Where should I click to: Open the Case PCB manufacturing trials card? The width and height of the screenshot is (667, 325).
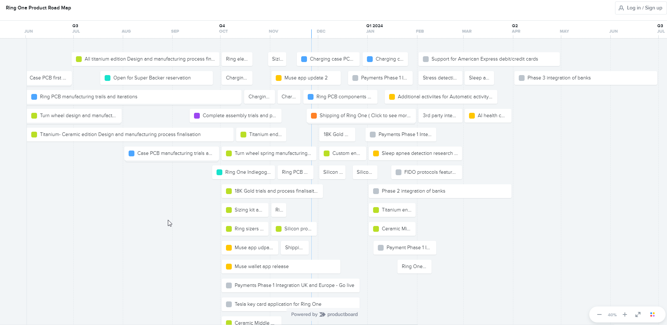171,153
